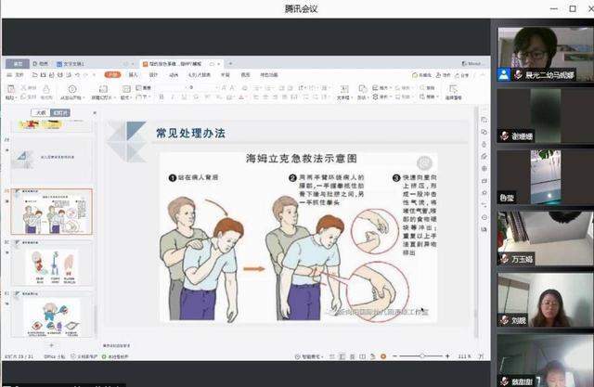594x387 pixels.
Task: Click the Open folder icon in quick toolbar
Action: 34,75
